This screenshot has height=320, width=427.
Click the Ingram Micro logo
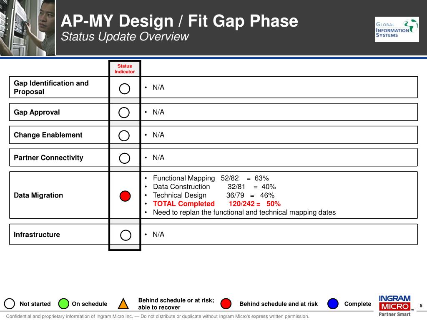394,303
